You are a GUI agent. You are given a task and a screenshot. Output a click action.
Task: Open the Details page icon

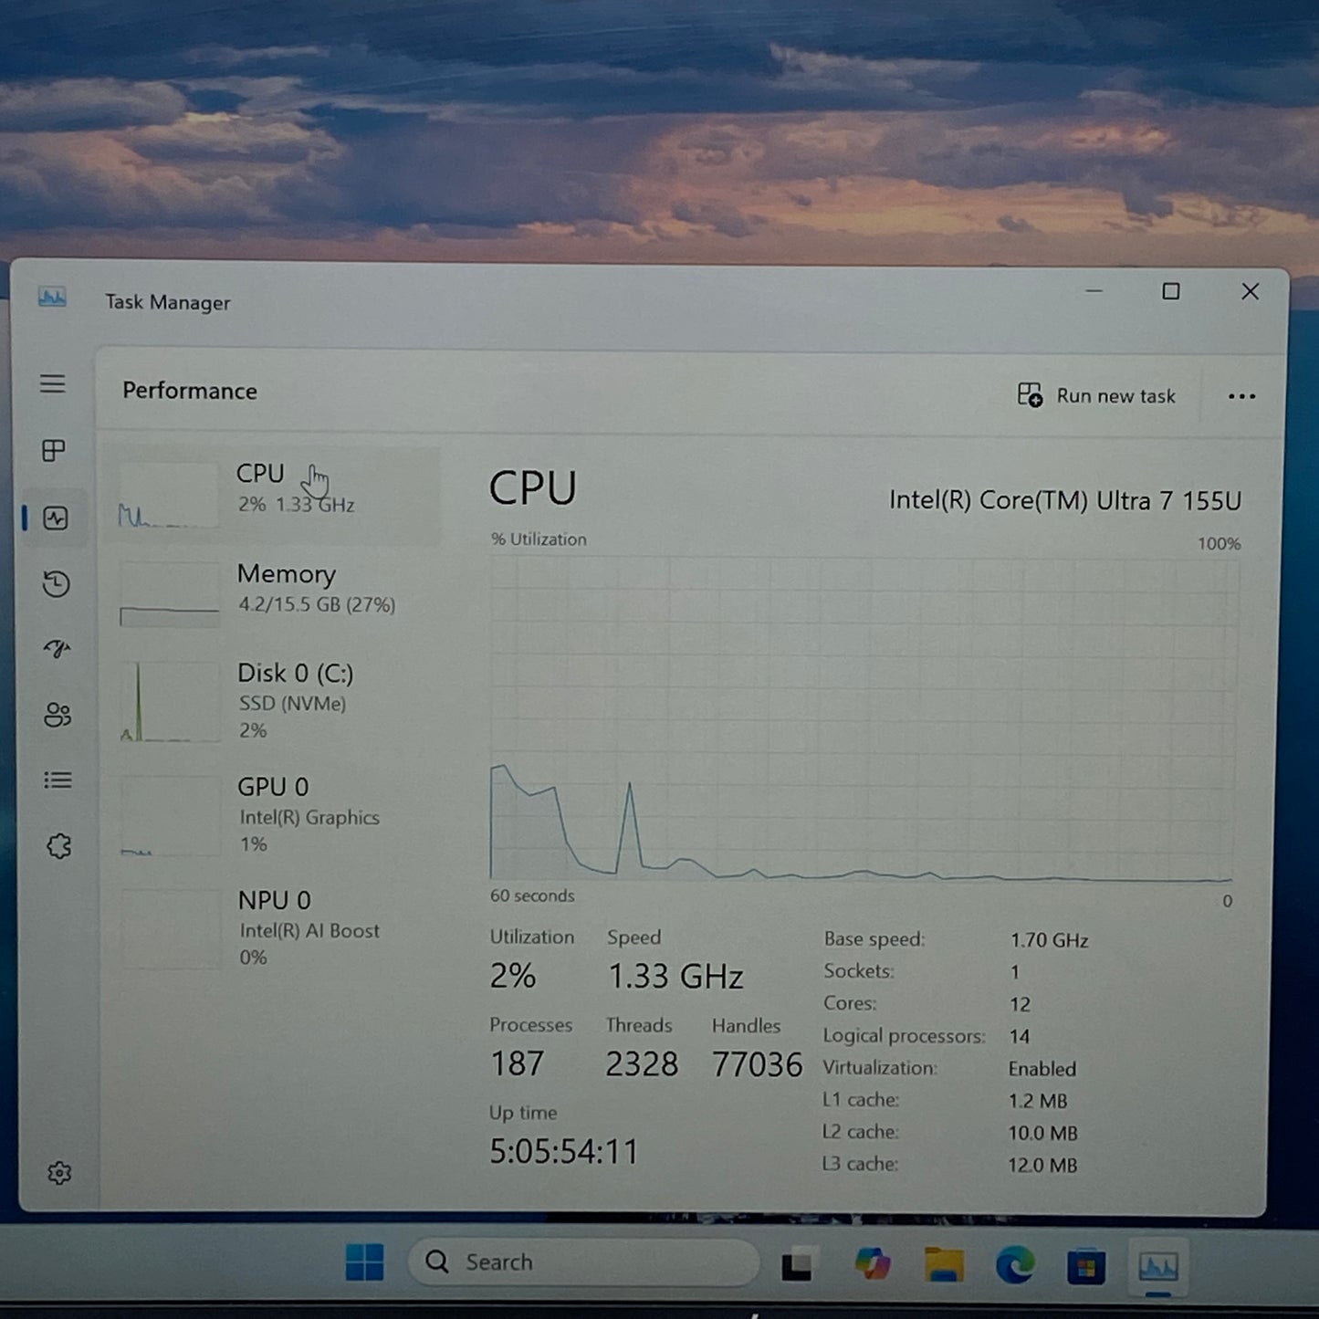point(57,780)
